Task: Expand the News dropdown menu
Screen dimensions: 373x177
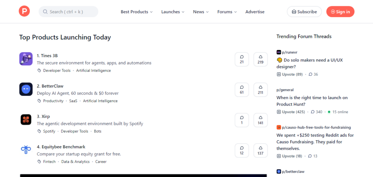Action: tap(201, 12)
